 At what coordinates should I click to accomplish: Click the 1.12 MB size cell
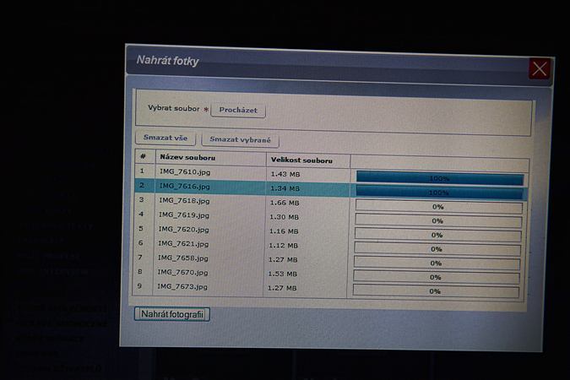(x=283, y=246)
